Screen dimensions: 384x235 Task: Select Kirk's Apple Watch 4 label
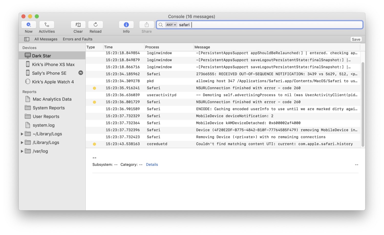click(x=53, y=82)
